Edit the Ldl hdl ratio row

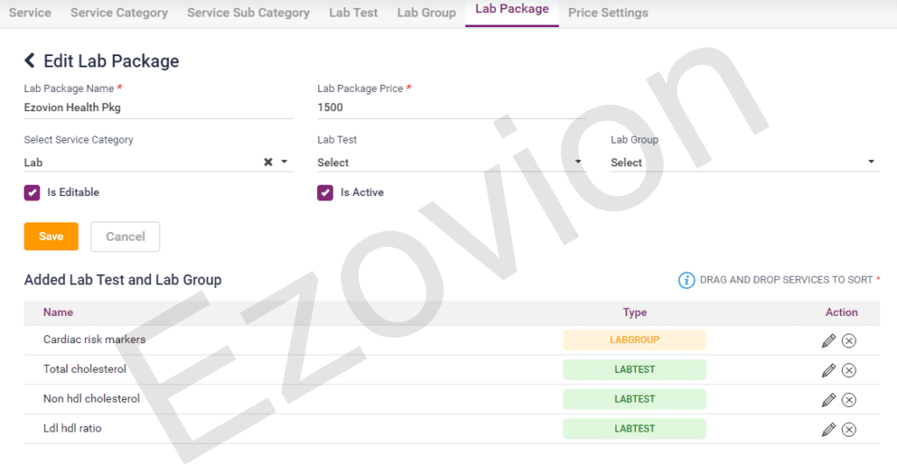[829, 430]
